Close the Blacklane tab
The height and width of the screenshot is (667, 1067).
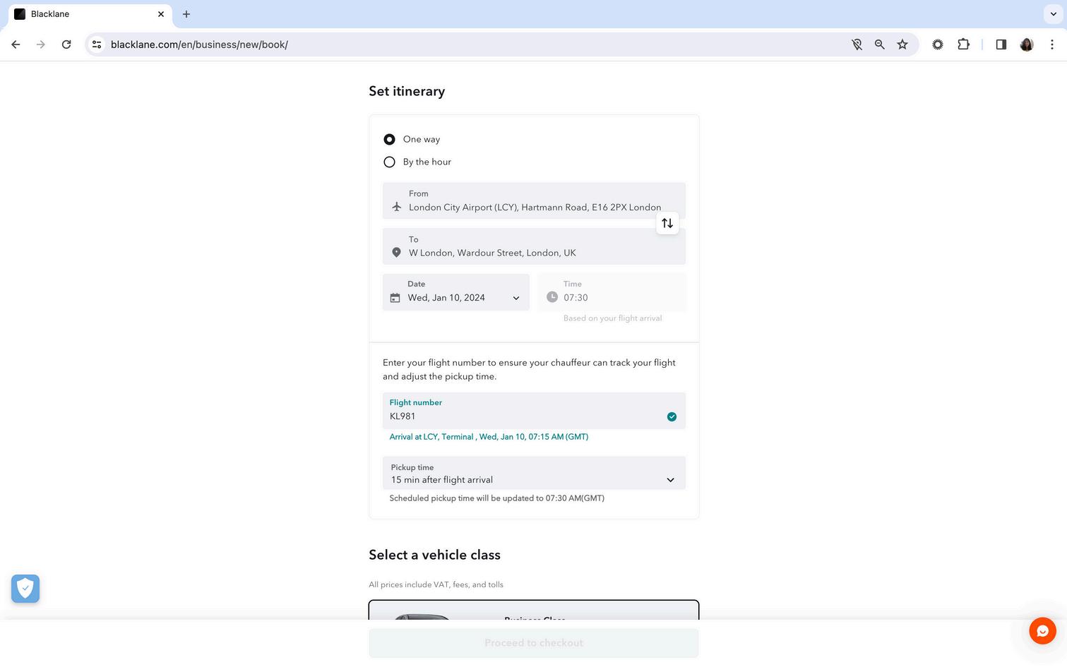pos(161,14)
